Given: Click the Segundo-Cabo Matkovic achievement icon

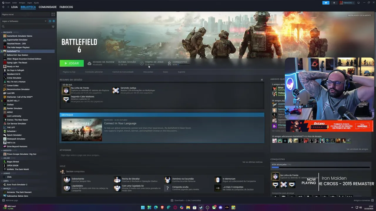Looking at the screenshot, I should point(66,99).
